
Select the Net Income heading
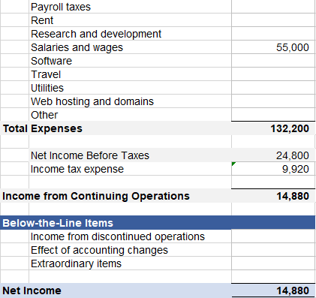click(x=32, y=290)
